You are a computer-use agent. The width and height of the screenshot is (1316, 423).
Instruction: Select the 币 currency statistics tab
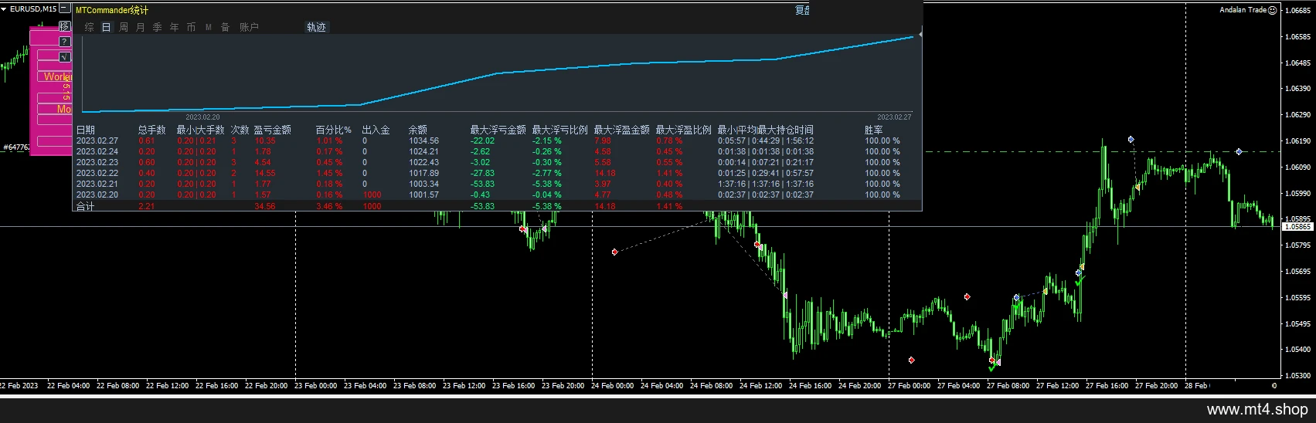[x=192, y=27]
